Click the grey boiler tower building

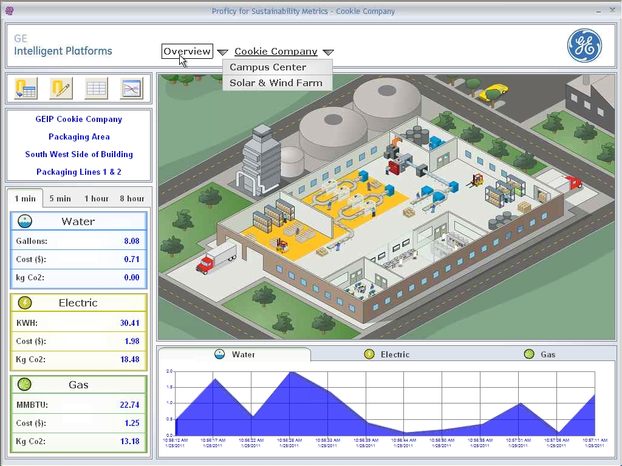coord(260,160)
